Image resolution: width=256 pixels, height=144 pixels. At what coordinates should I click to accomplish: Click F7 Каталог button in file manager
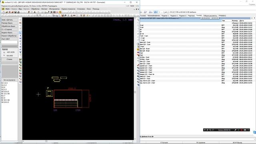click(x=164, y=142)
